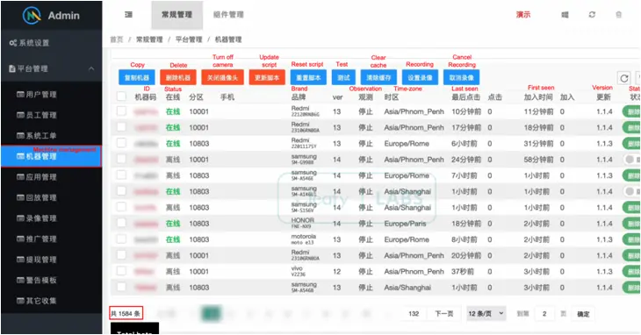Viewport: 641px width, 335px height.
Task: Go to page 132 in pagination
Action: pyautogui.click(x=414, y=314)
